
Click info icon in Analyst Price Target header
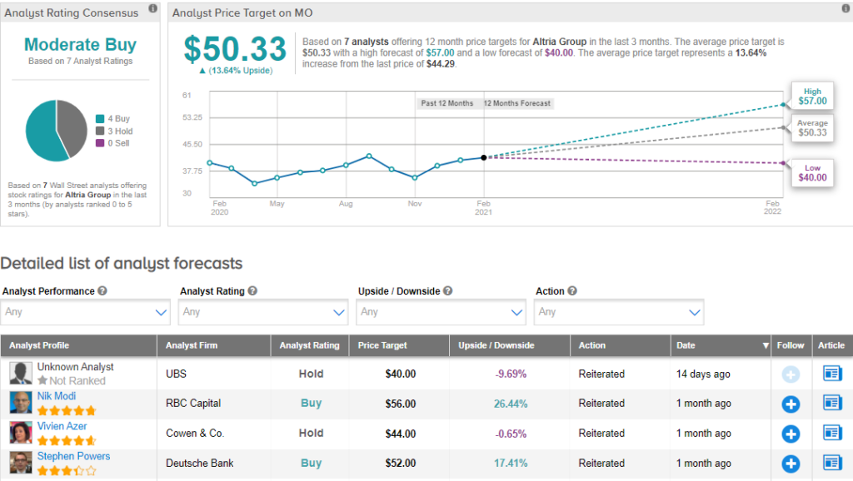point(846,8)
